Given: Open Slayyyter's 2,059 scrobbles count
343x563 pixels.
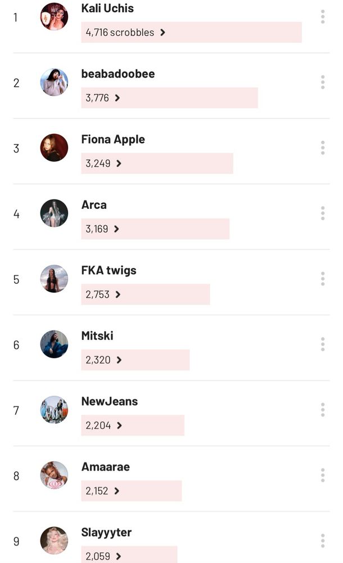Looking at the screenshot, I should click(98, 557).
